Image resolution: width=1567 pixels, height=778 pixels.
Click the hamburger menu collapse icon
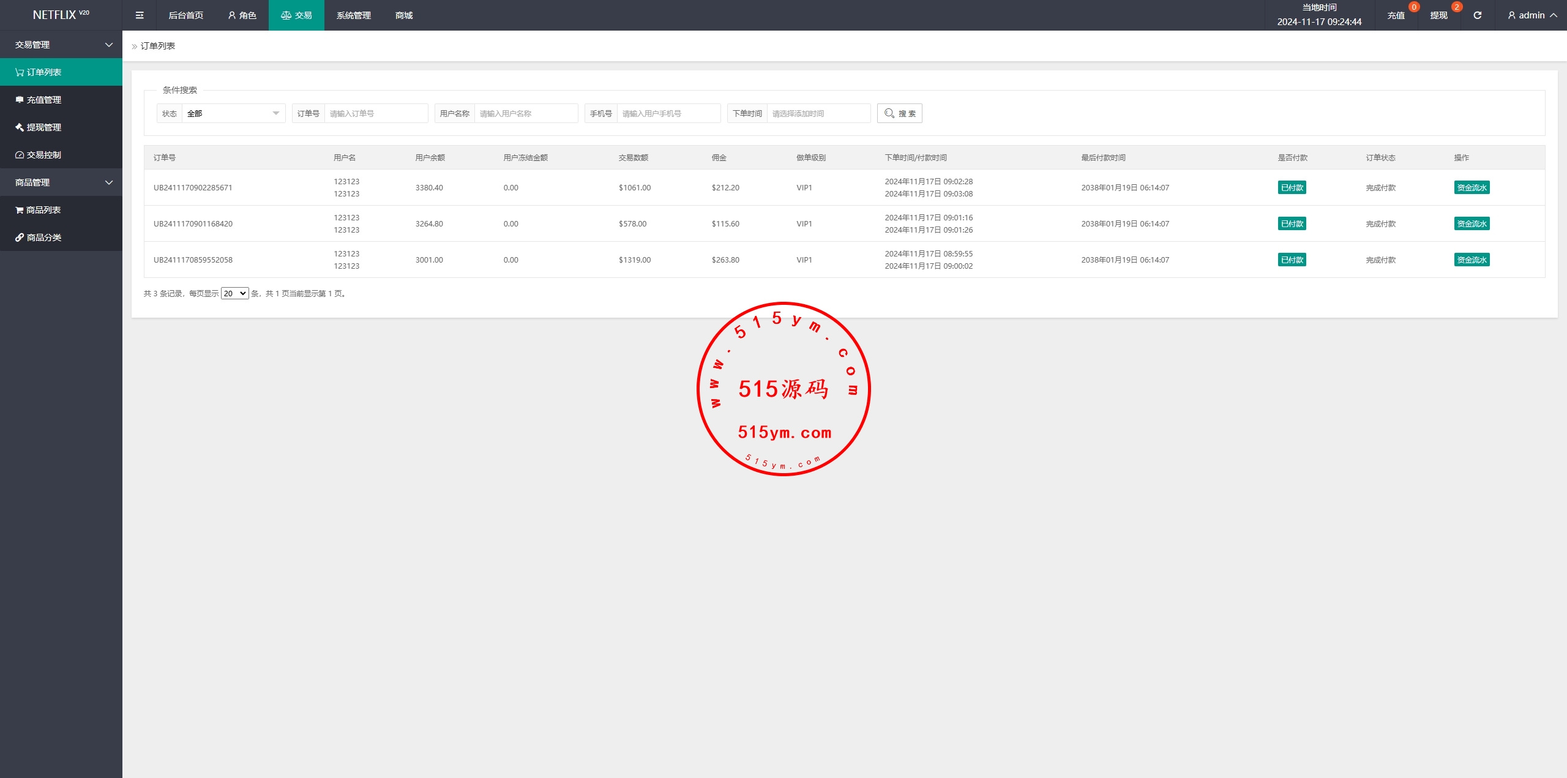pyautogui.click(x=140, y=15)
